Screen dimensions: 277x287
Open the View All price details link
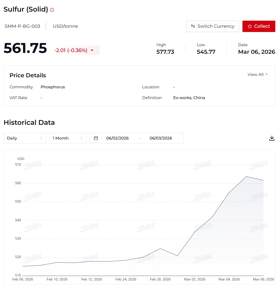click(x=255, y=74)
